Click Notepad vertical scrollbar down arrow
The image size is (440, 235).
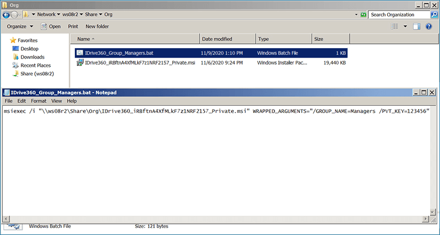(x=433, y=212)
